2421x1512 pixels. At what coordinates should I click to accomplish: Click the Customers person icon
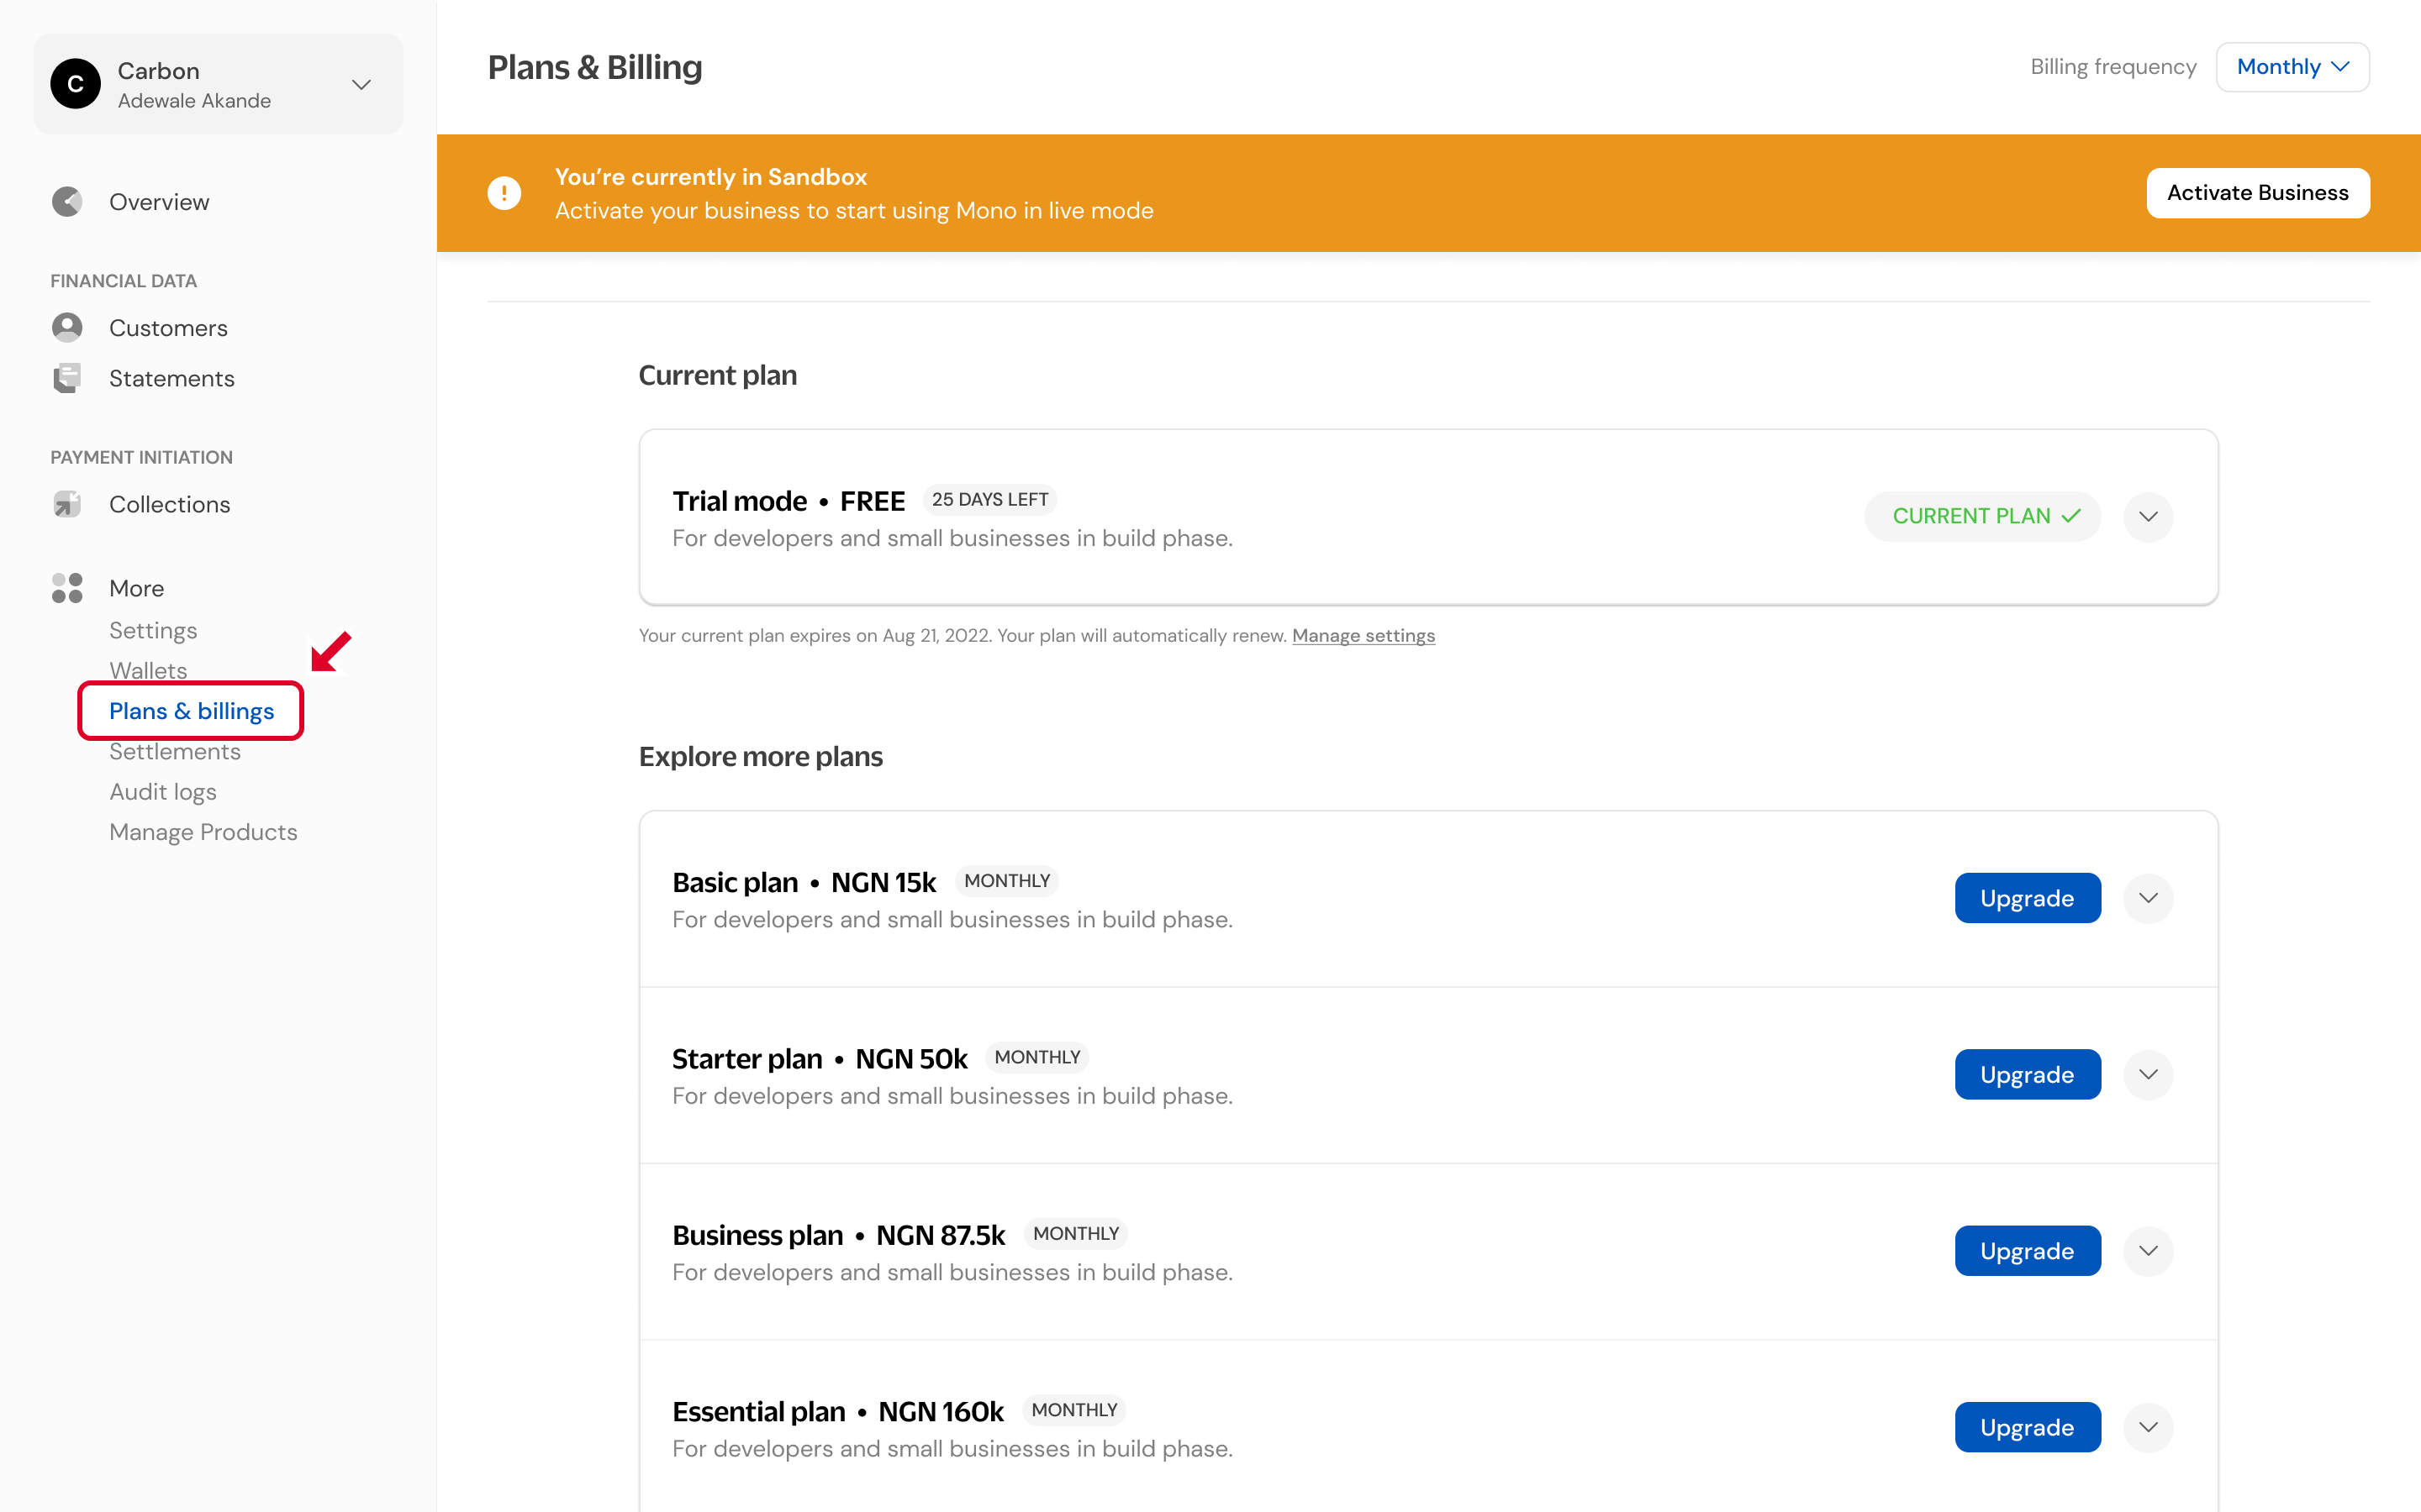click(x=67, y=328)
